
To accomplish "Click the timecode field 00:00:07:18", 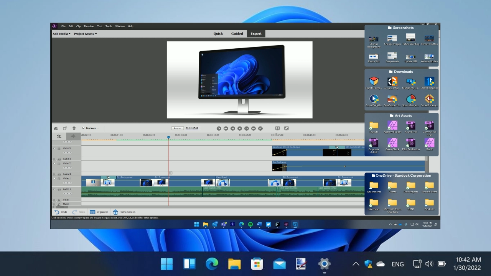I will pyautogui.click(x=192, y=128).
